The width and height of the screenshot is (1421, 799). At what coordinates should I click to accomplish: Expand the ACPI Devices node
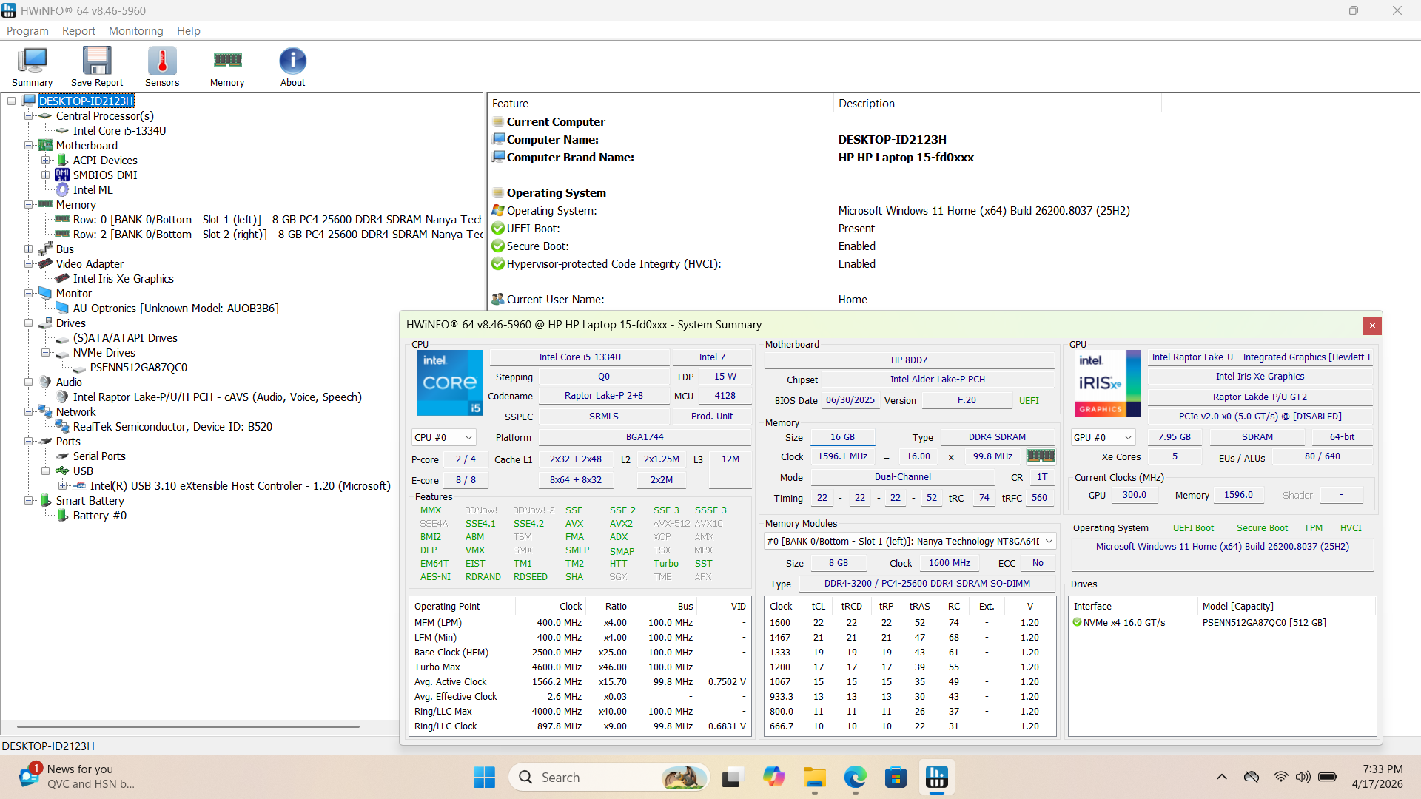(x=45, y=161)
